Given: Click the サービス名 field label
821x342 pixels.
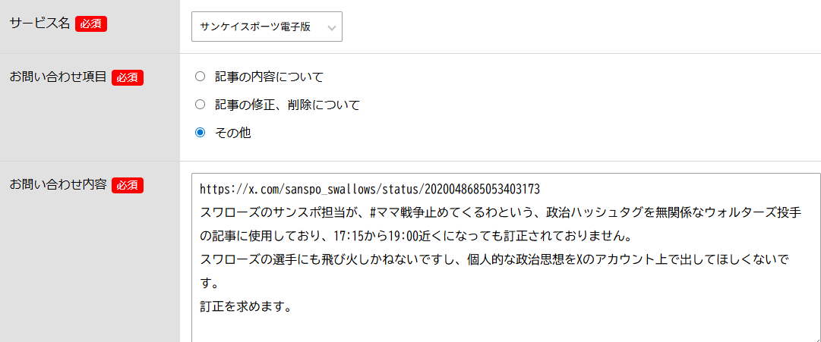Looking at the screenshot, I should point(39,24).
